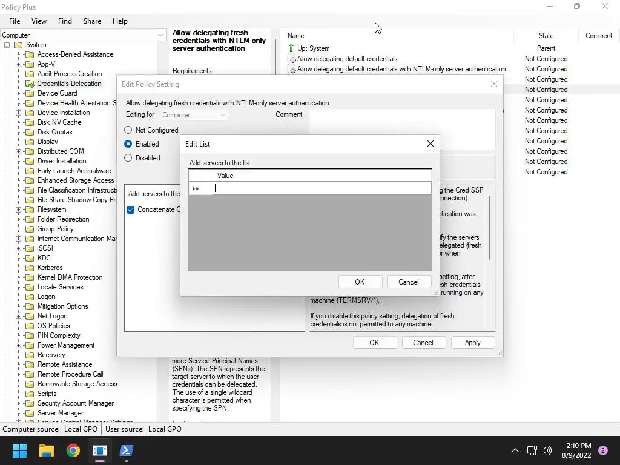Expand the App-V folder node
The image size is (620, 465).
click(18, 64)
